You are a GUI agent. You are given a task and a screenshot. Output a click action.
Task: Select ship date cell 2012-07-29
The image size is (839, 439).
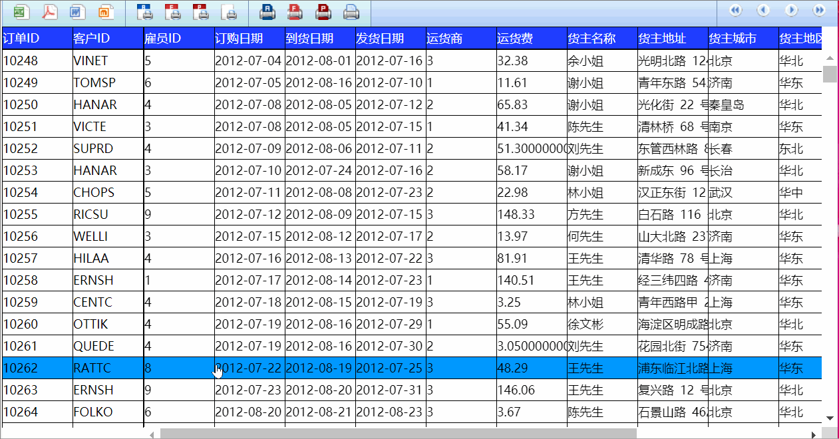391,324
